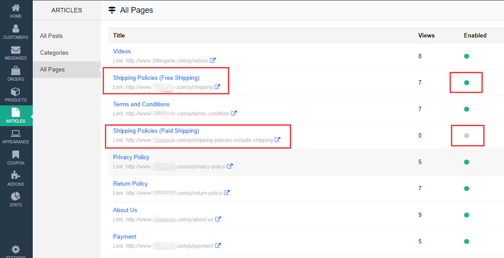Viewport: 504px width, 258px height.
Task: Disable the Shipping Policies (Free Shipping) page
Action: click(466, 82)
